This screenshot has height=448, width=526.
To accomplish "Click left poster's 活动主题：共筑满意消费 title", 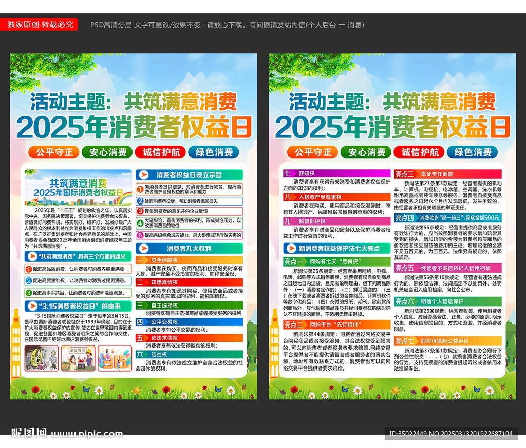I will click(x=134, y=102).
